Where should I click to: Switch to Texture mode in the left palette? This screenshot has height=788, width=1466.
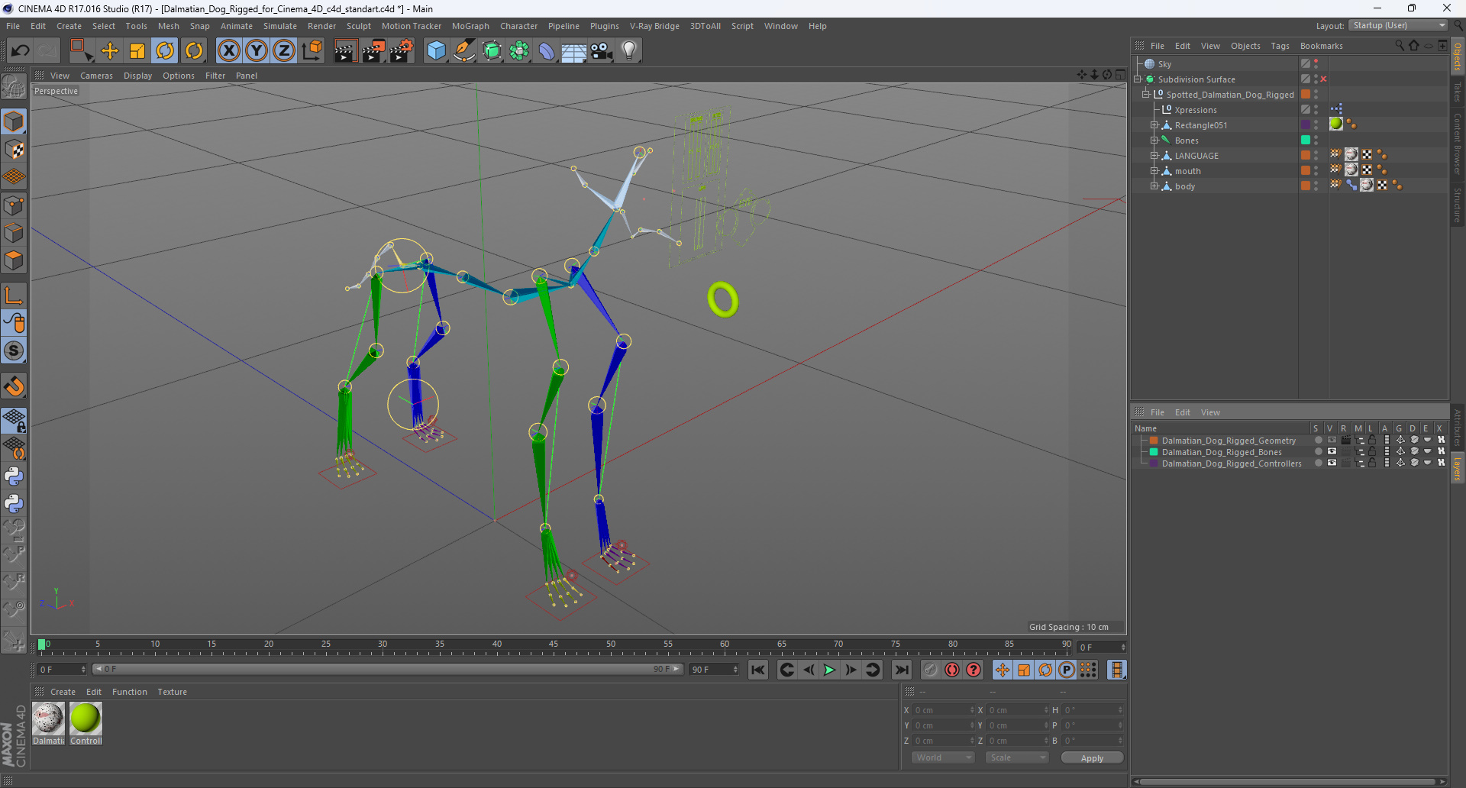tap(14, 150)
